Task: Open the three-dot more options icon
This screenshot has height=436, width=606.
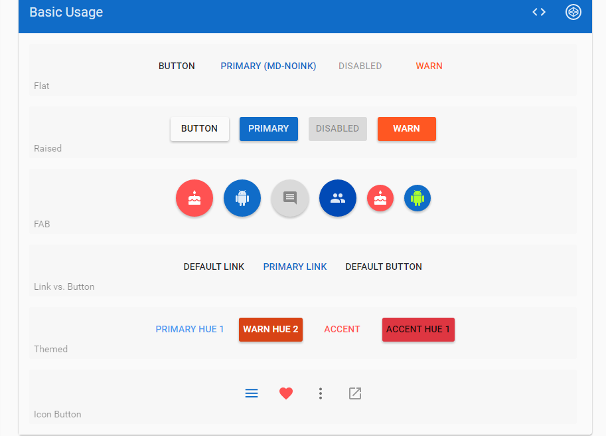Action: (x=321, y=393)
